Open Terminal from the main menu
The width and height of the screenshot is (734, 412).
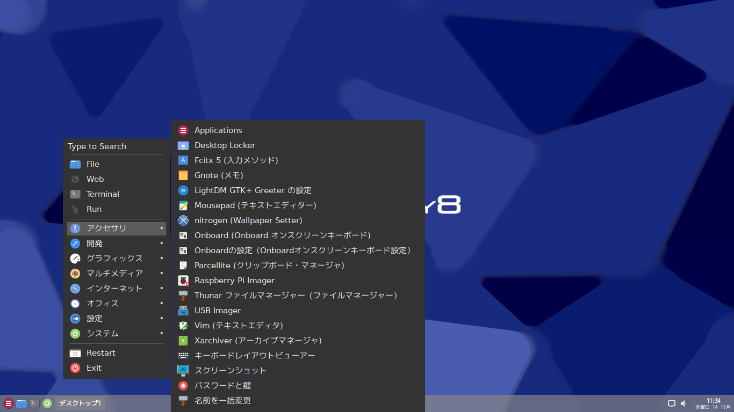[x=117, y=194]
